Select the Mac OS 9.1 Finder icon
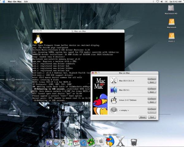The image size is (184, 147). [114, 90]
